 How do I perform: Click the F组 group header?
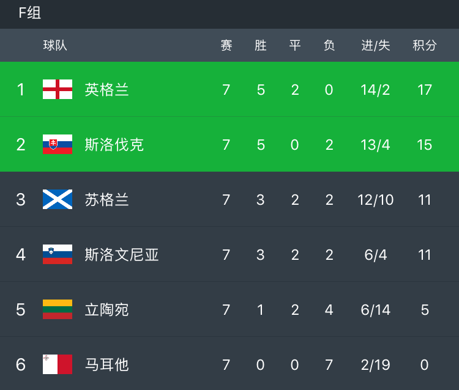tap(29, 13)
